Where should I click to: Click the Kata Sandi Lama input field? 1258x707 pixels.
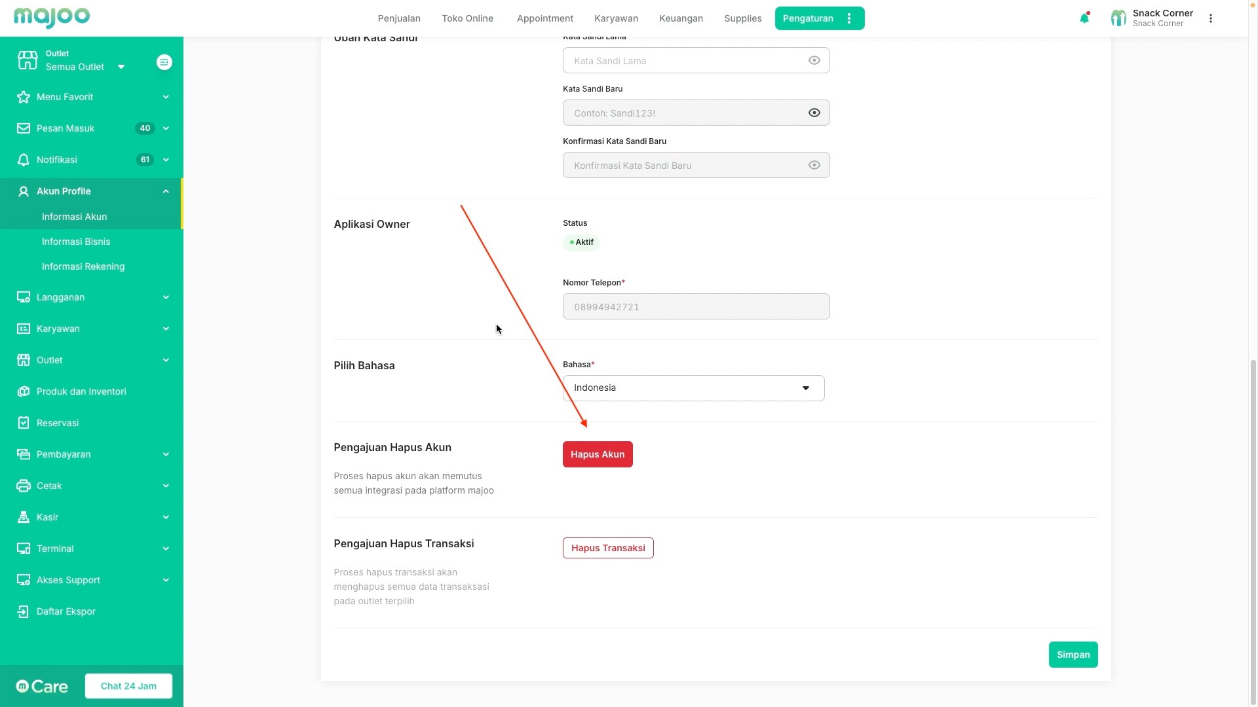pyautogui.click(x=685, y=60)
